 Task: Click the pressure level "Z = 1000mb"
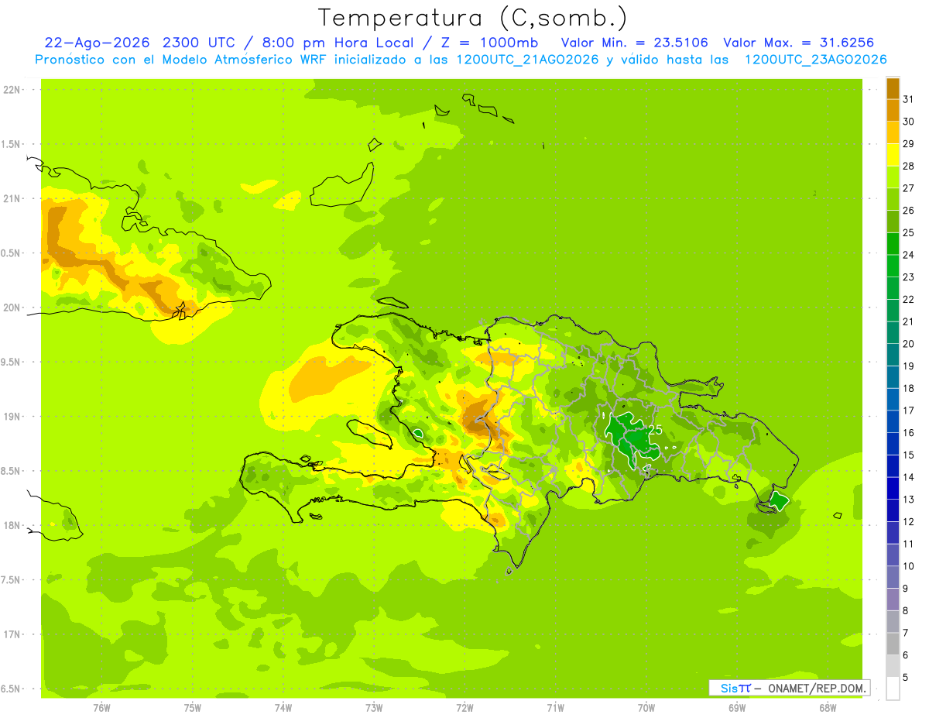pos(488,43)
